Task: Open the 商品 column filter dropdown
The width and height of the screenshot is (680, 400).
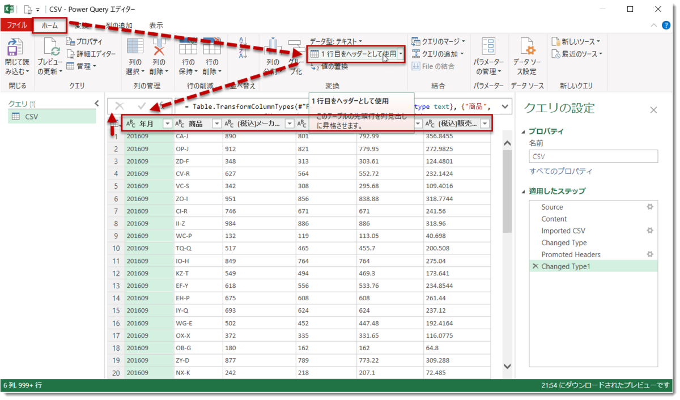Action: click(216, 124)
